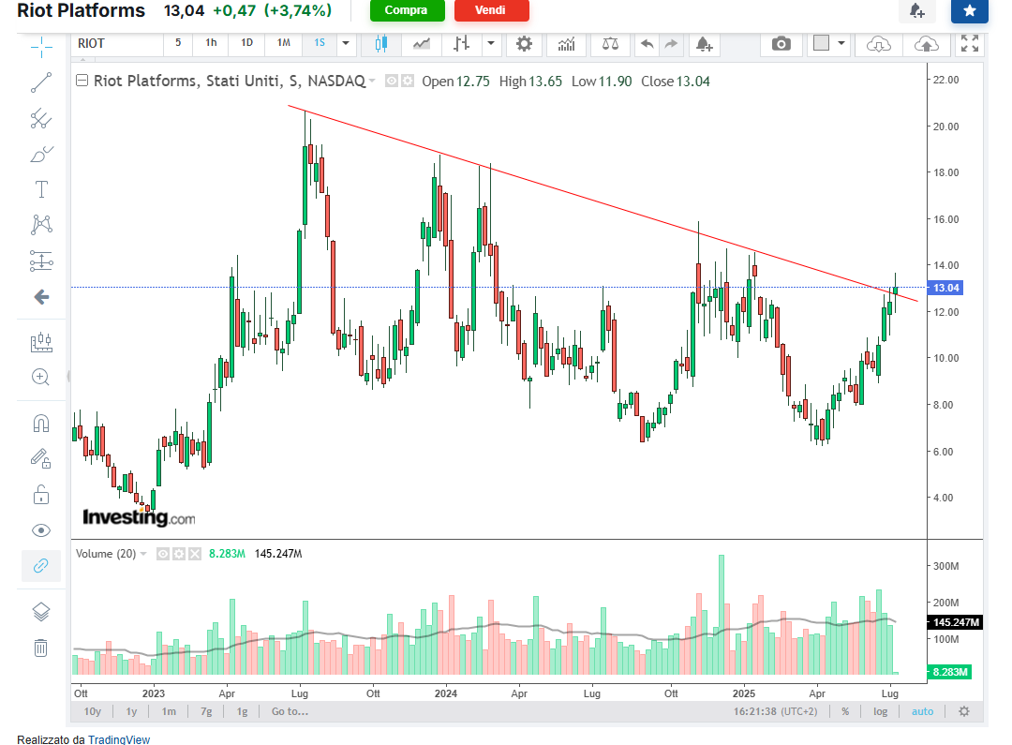1012x745 pixels.
Task: Open the pitchfork drawing tool
Action: [41, 118]
